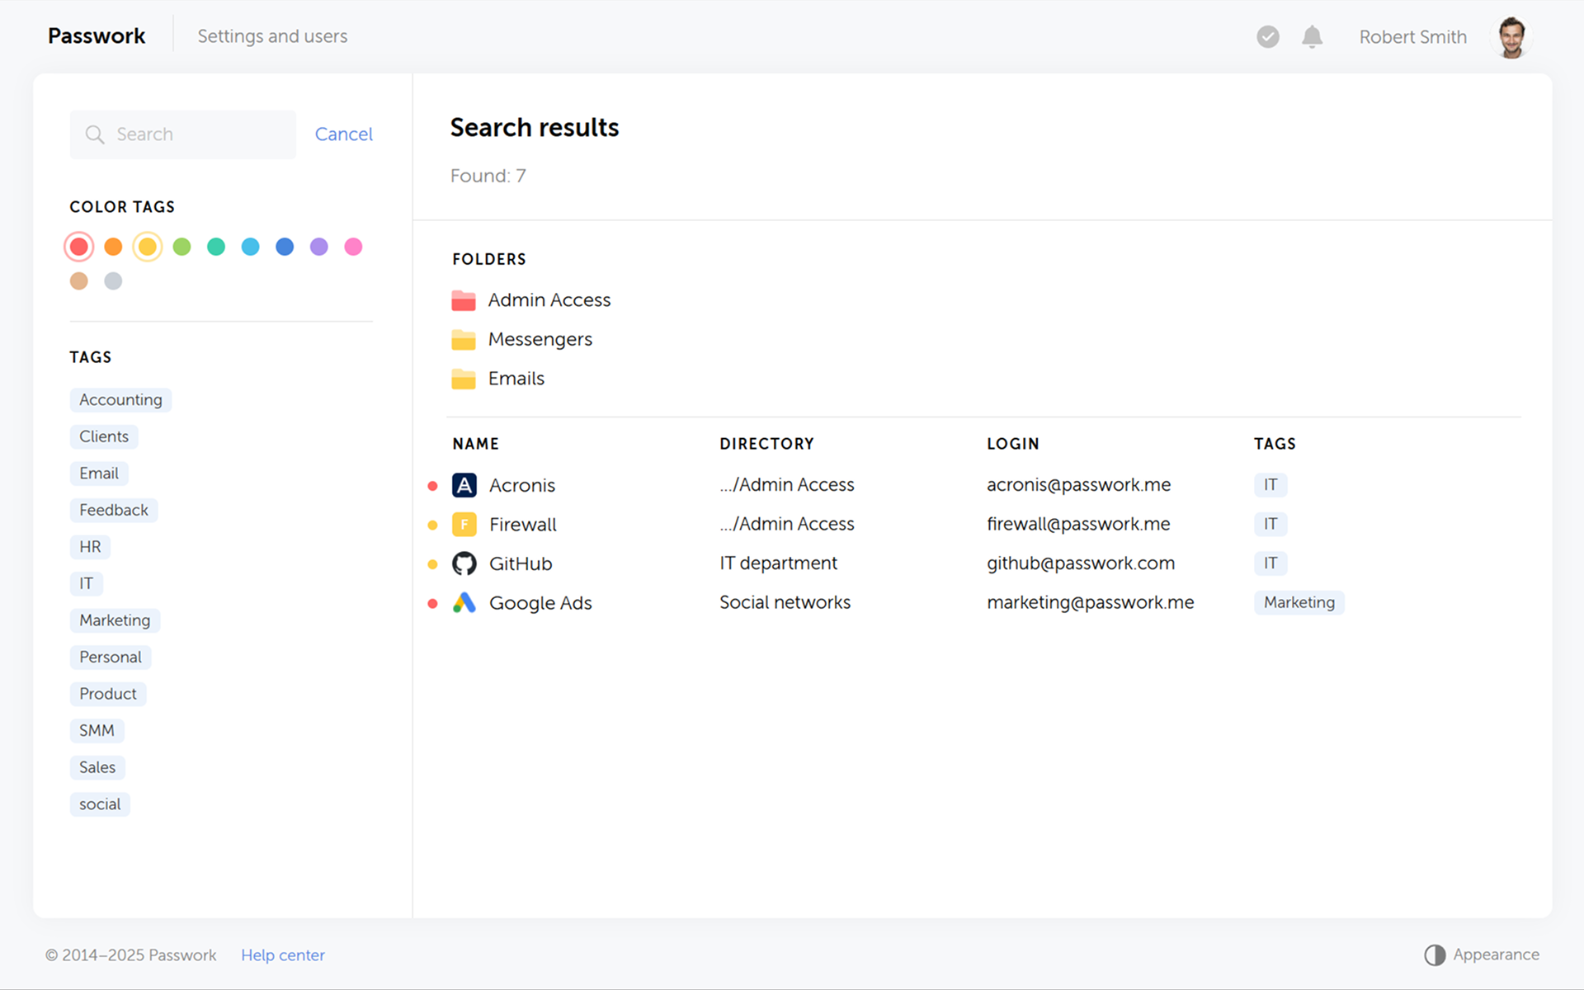Select the dark blue color tag
The image size is (1584, 990).
click(x=285, y=247)
